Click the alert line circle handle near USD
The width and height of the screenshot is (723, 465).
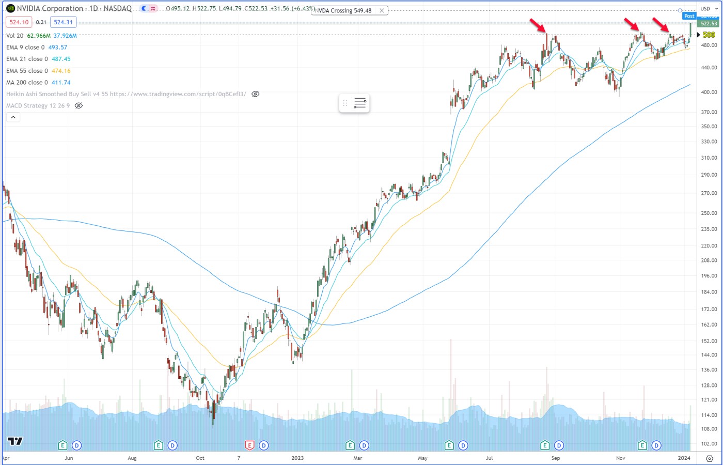[680, 10]
